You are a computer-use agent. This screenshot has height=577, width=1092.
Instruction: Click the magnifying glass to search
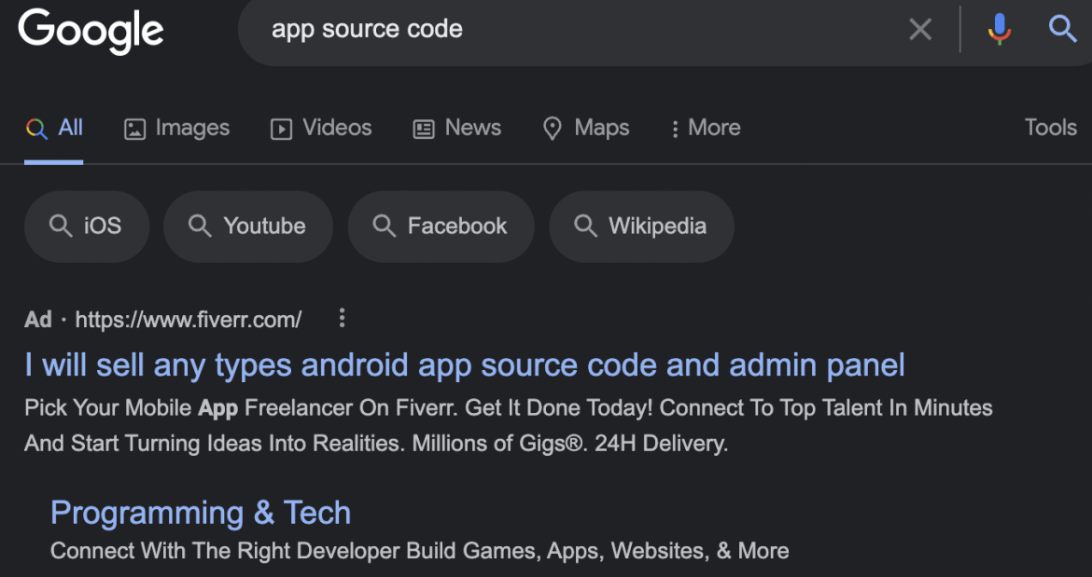(1062, 29)
